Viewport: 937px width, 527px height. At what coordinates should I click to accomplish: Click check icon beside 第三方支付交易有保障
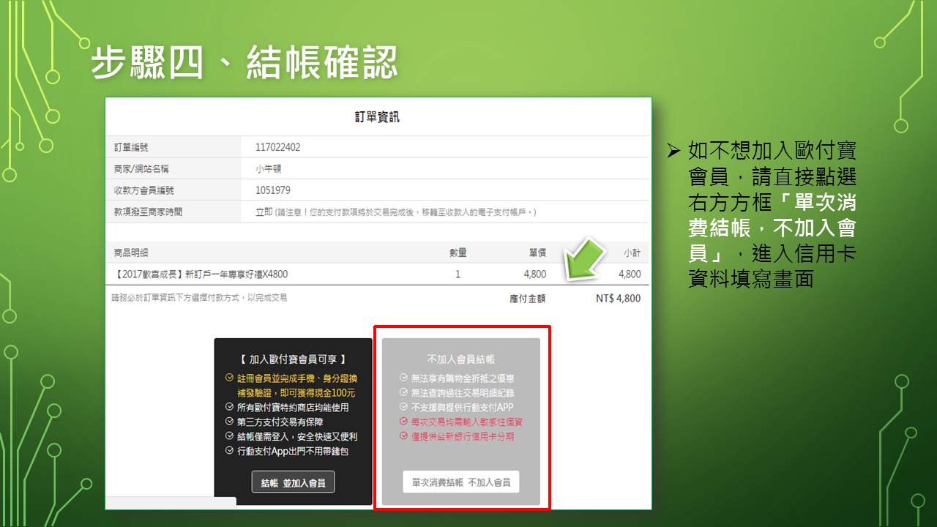pyautogui.click(x=229, y=422)
